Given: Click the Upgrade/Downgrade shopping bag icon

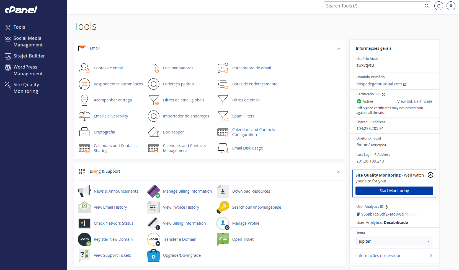Looking at the screenshot, I should pos(153,255).
